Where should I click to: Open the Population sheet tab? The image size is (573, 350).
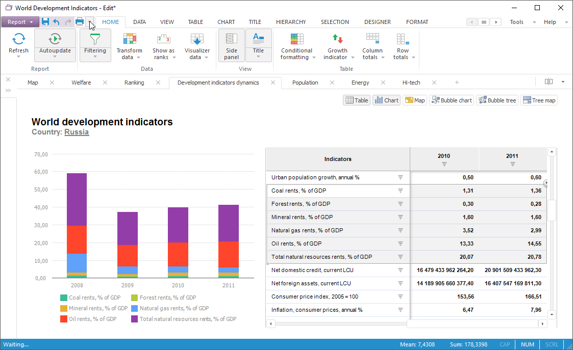tap(305, 83)
